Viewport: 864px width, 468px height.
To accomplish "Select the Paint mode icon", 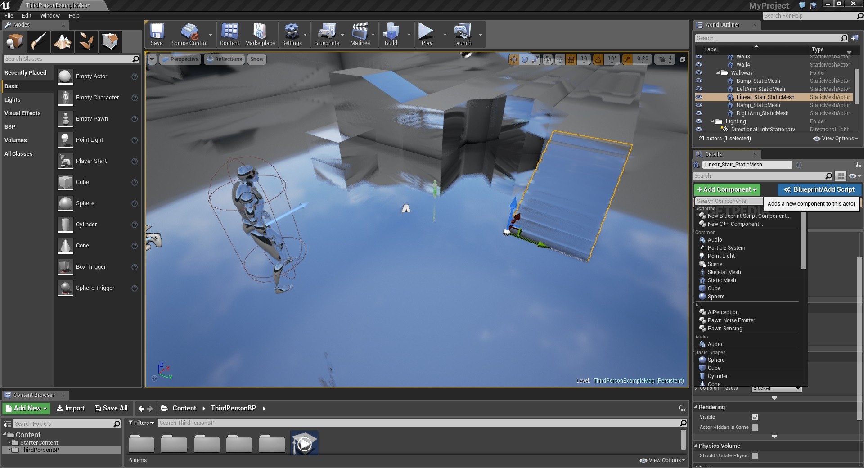I will pyautogui.click(x=38, y=41).
